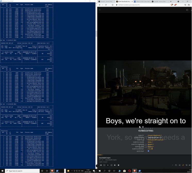Bookmark this page in Brave
192x173 pixels.
113,5
